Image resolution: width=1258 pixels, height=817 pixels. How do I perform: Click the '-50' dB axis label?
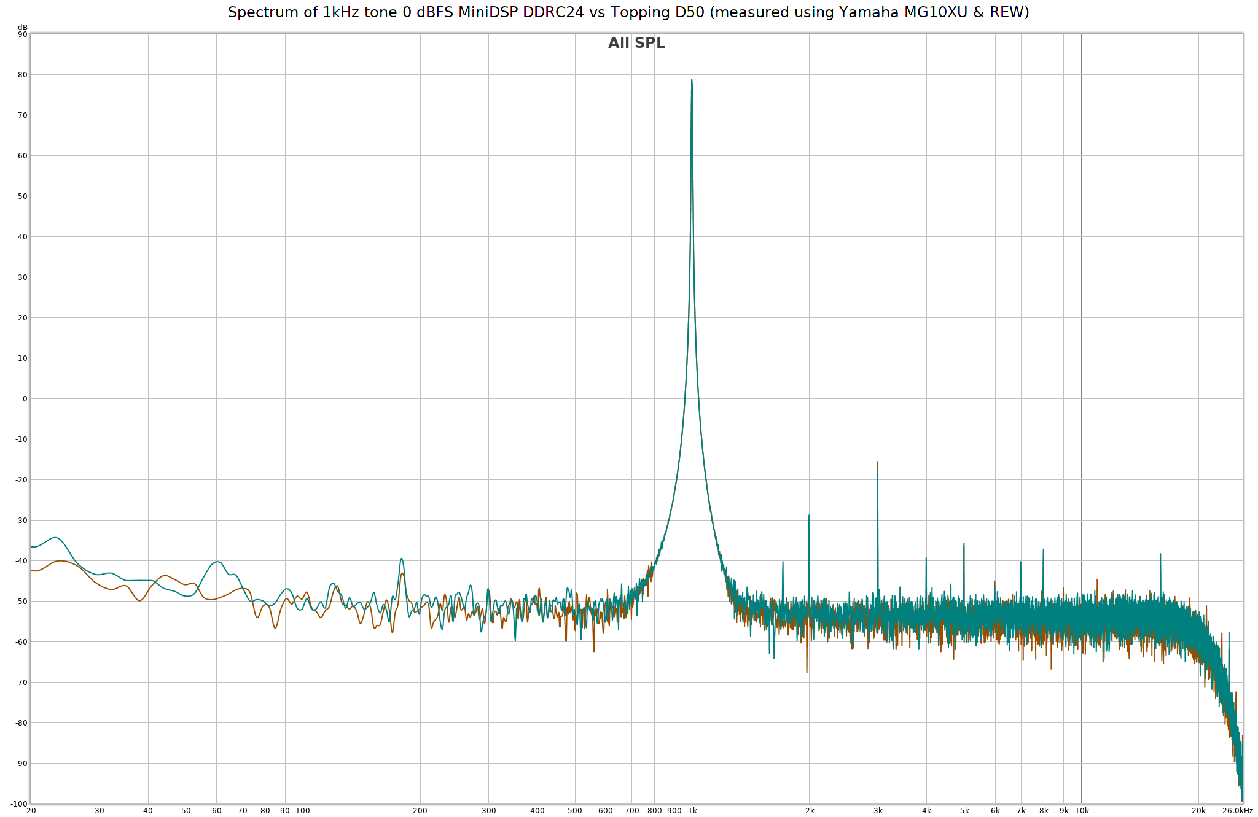point(21,602)
